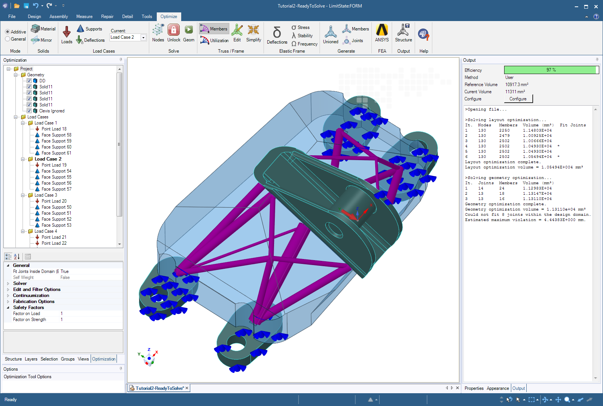
Task: Expand the Solver property group
Action: click(8, 283)
